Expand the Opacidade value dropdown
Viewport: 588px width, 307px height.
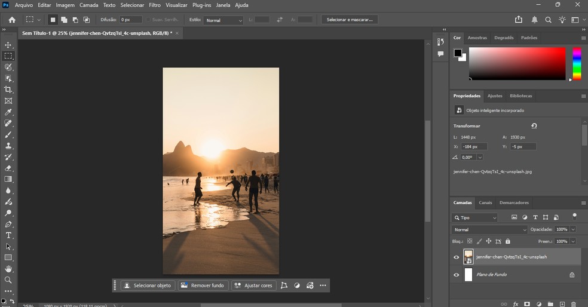(x=573, y=229)
